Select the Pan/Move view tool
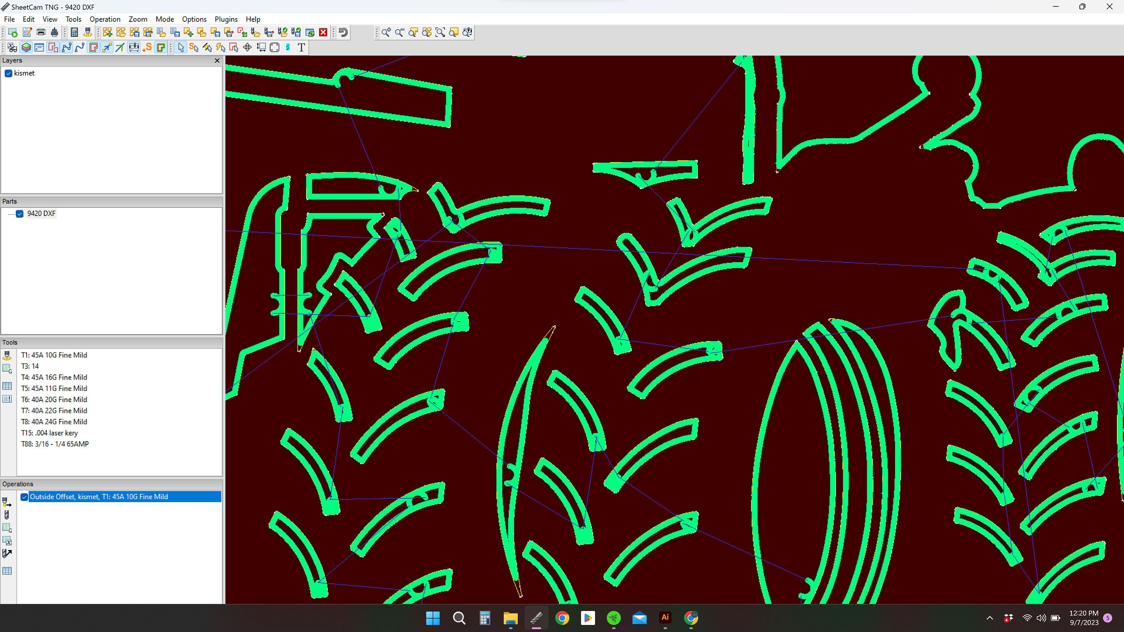 247,48
